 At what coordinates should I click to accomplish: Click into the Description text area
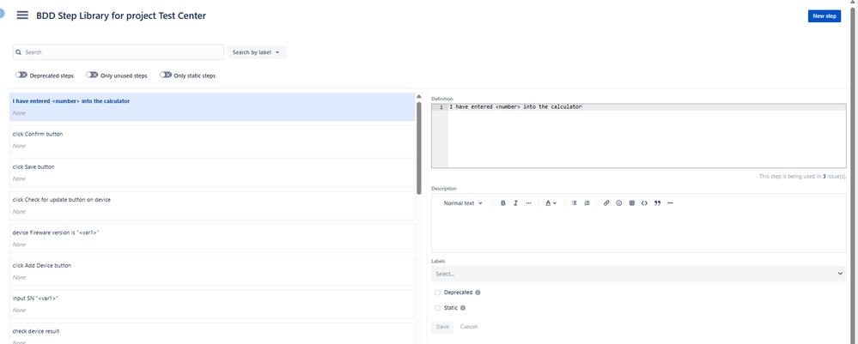pyautogui.click(x=639, y=232)
